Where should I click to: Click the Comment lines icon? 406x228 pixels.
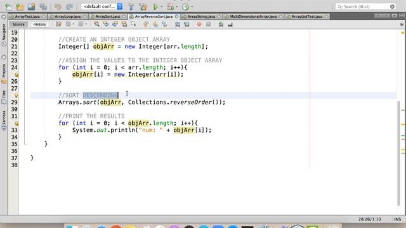221,24
